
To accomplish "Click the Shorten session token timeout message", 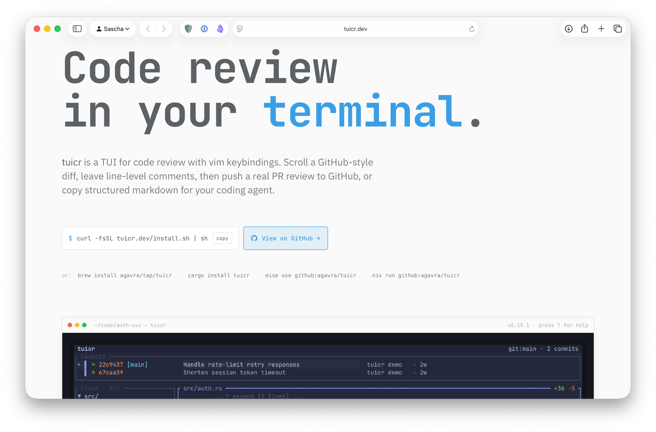I will (234, 372).
